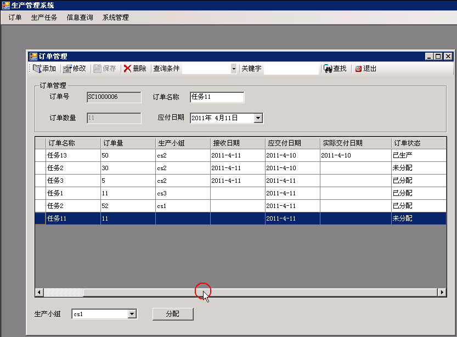Screen dimensions: 457x337
Task: Click the order quantity cell 52
Action: pyautogui.click(x=128, y=206)
